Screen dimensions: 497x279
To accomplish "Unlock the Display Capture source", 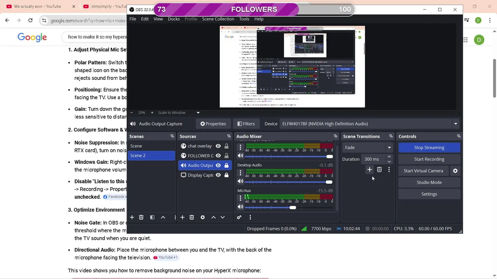I will coord(226,175).
